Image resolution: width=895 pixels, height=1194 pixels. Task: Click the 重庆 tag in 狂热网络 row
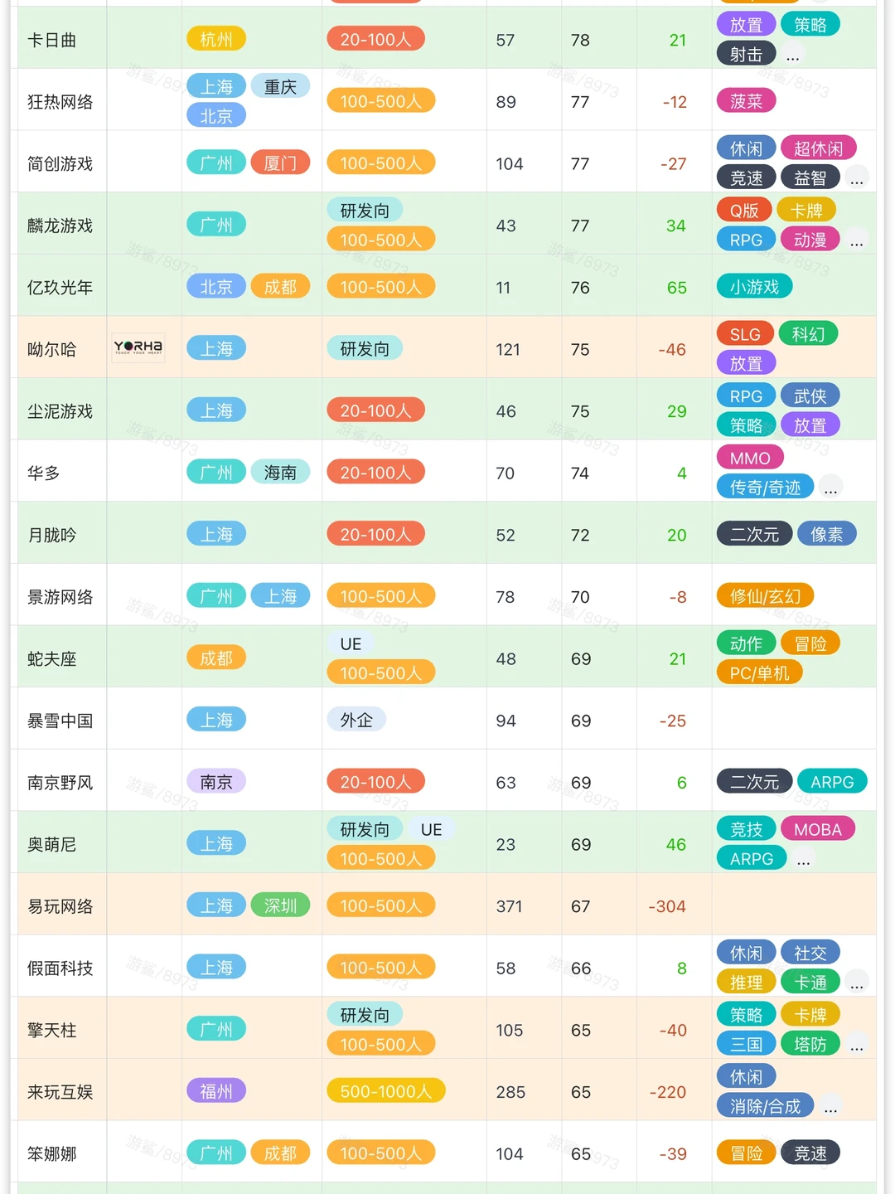(x=280, y=86)
